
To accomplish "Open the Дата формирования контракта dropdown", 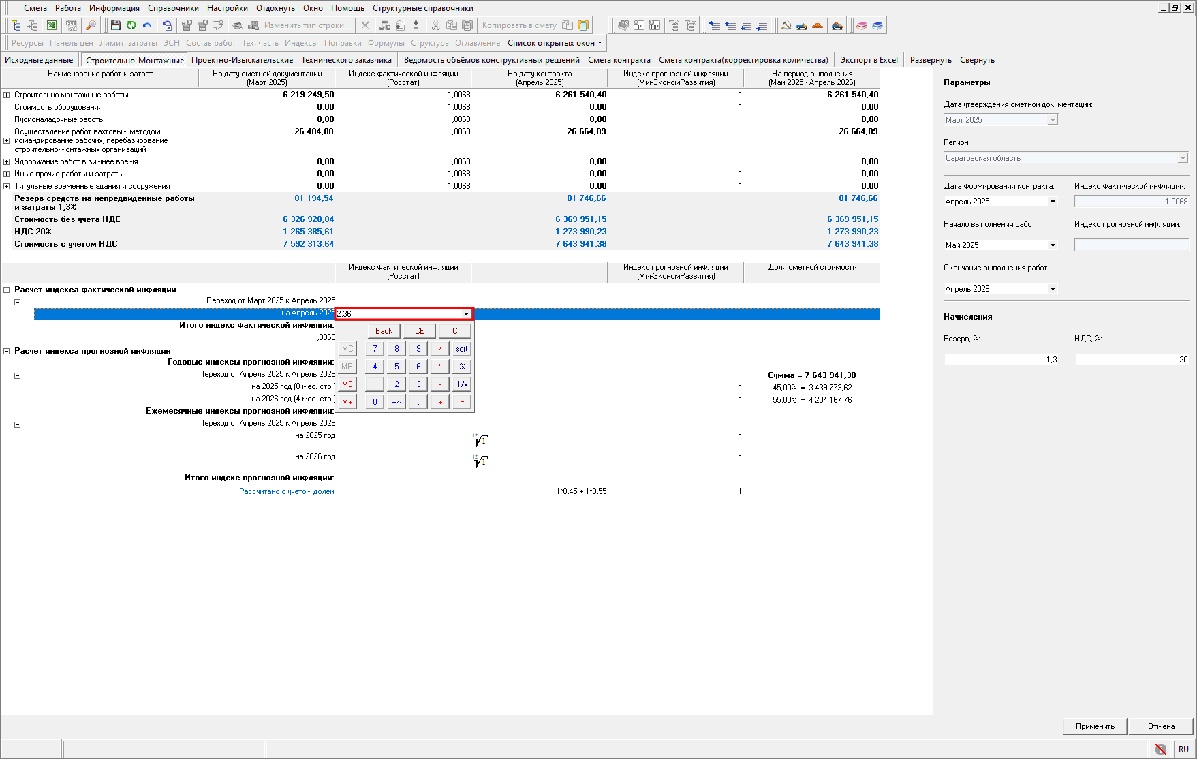I will pyautogui.click(x=1053, y=202).
